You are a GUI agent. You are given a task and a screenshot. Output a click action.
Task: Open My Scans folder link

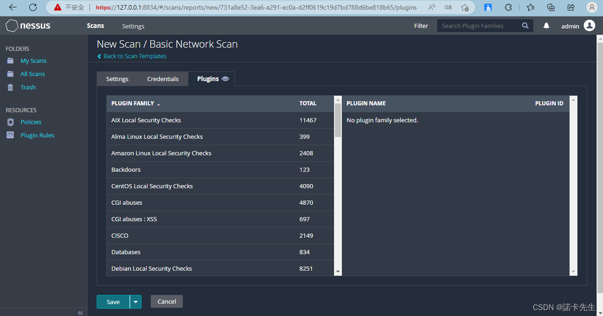[33, 60]
